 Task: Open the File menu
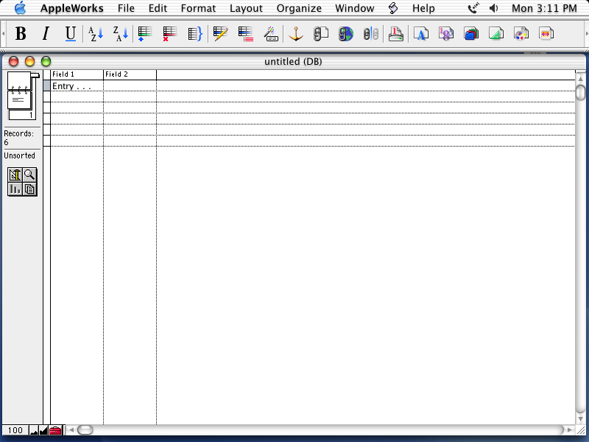click(126, 8)
